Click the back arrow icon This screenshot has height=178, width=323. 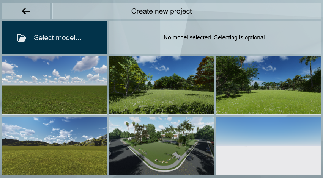(x=26, y=11)
